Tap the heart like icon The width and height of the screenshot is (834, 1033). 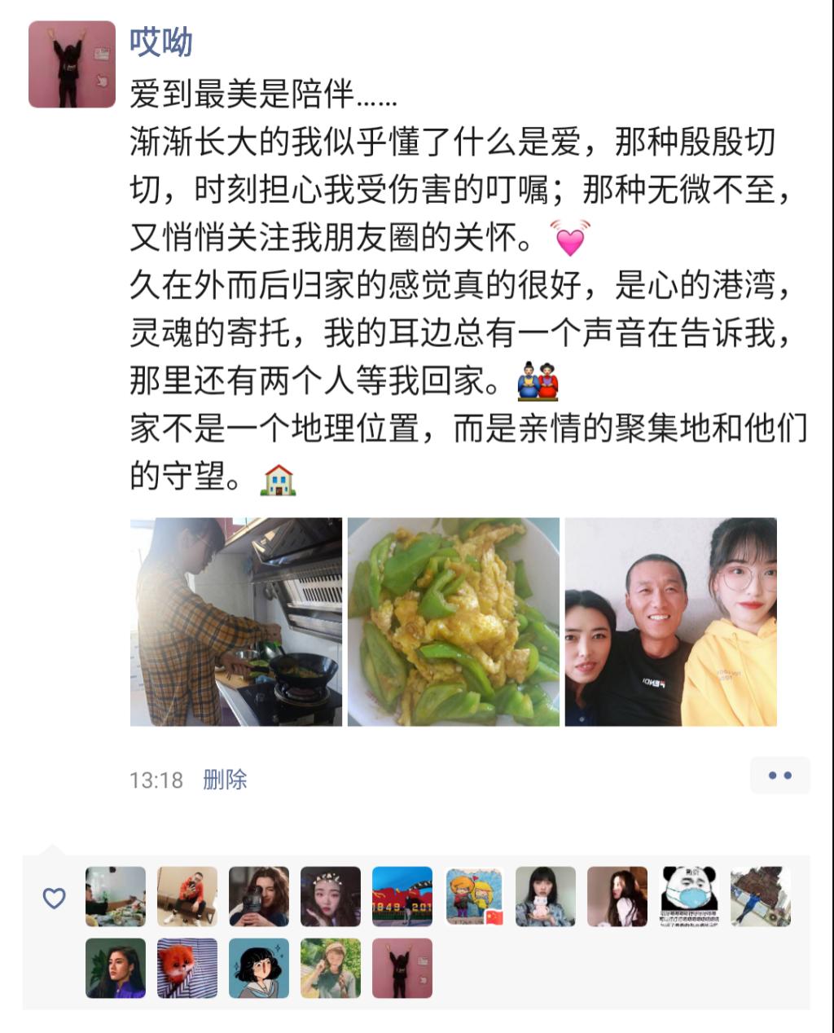tap(54, 899)
